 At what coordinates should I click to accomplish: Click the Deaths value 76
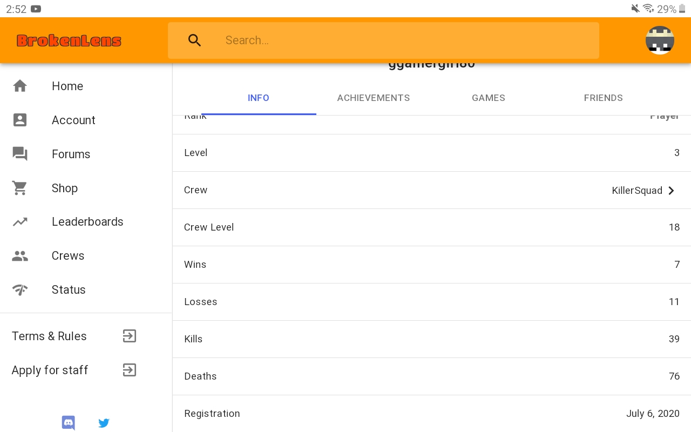click(x=674, y=376)
